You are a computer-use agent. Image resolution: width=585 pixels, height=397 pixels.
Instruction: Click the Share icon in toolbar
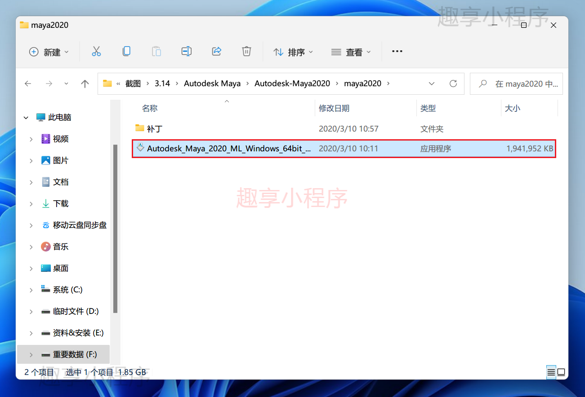[217, 52]
